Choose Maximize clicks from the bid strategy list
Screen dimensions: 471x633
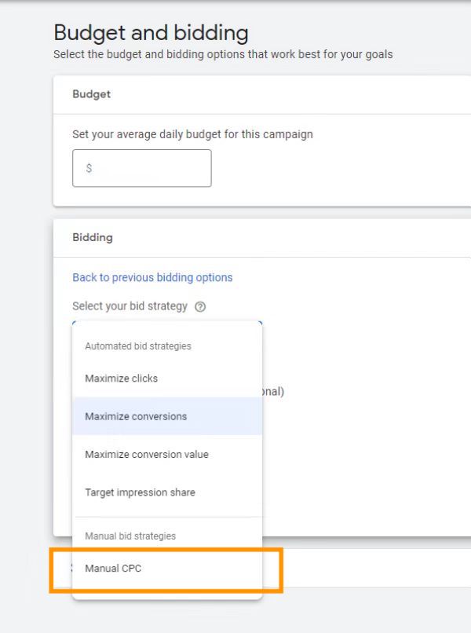click(122, 379)
